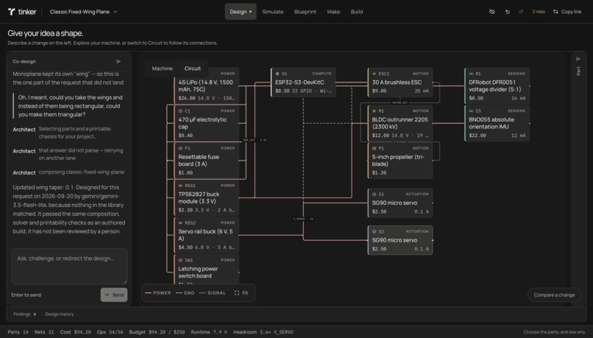Open the Classic Fixed-Wing Plane project dropdown
593x338 pixels.
point(83,12)
